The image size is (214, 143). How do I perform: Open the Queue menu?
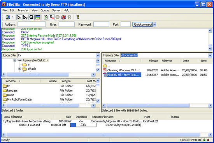coord(45,11)
